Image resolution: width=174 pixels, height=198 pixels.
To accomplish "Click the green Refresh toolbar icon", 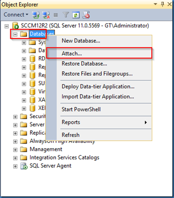I will (76, 15).
